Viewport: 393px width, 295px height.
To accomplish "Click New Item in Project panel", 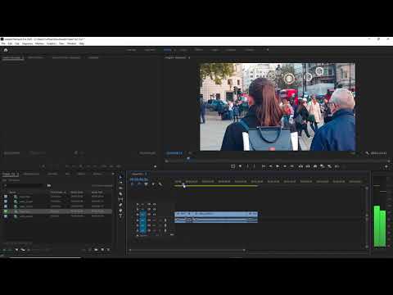I will (x=102, y=250).
